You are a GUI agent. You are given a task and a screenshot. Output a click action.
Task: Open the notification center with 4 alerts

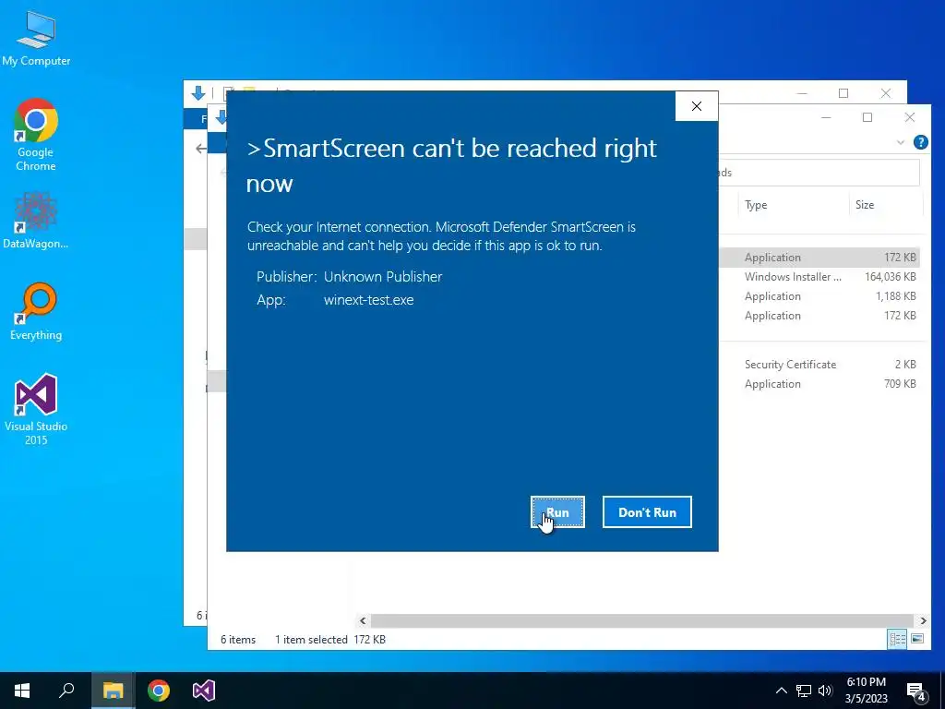[x=916, y=691]
